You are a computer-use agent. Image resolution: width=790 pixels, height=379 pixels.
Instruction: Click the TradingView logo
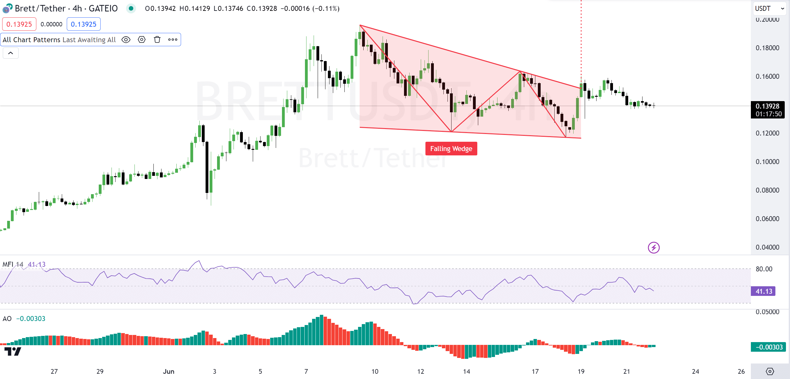(x=13, y=351)
